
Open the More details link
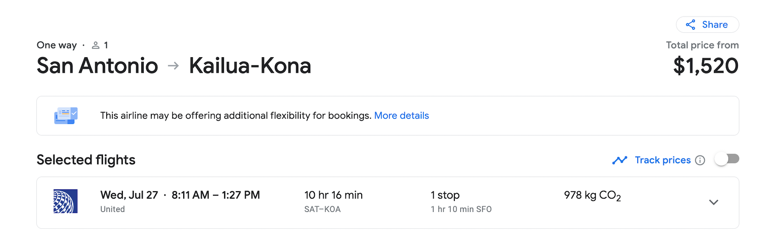tap(401, 116)
